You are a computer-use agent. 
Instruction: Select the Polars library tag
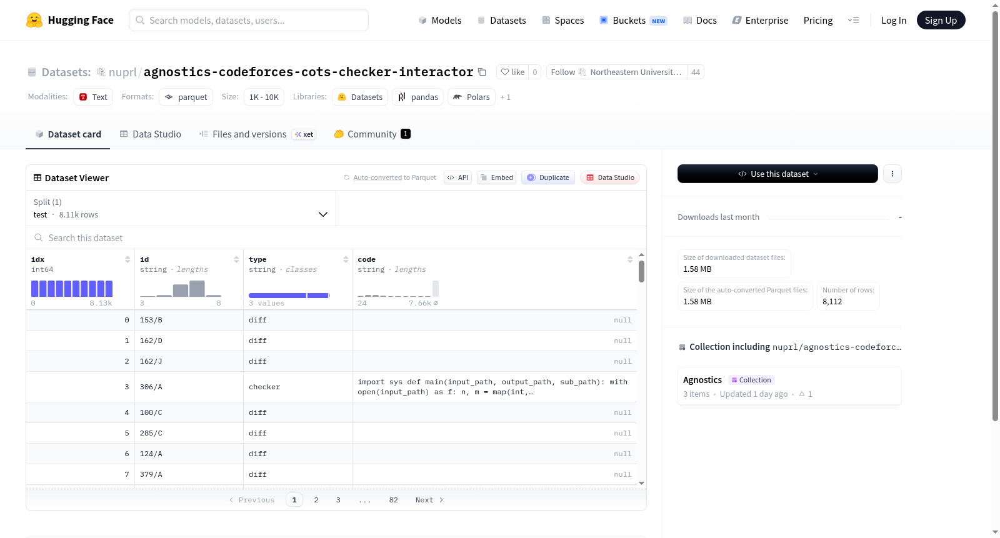[472, 97]
